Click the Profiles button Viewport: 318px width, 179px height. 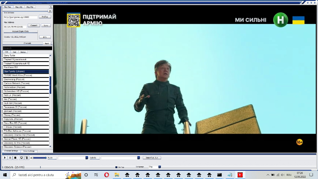click(x=45, y=17)
